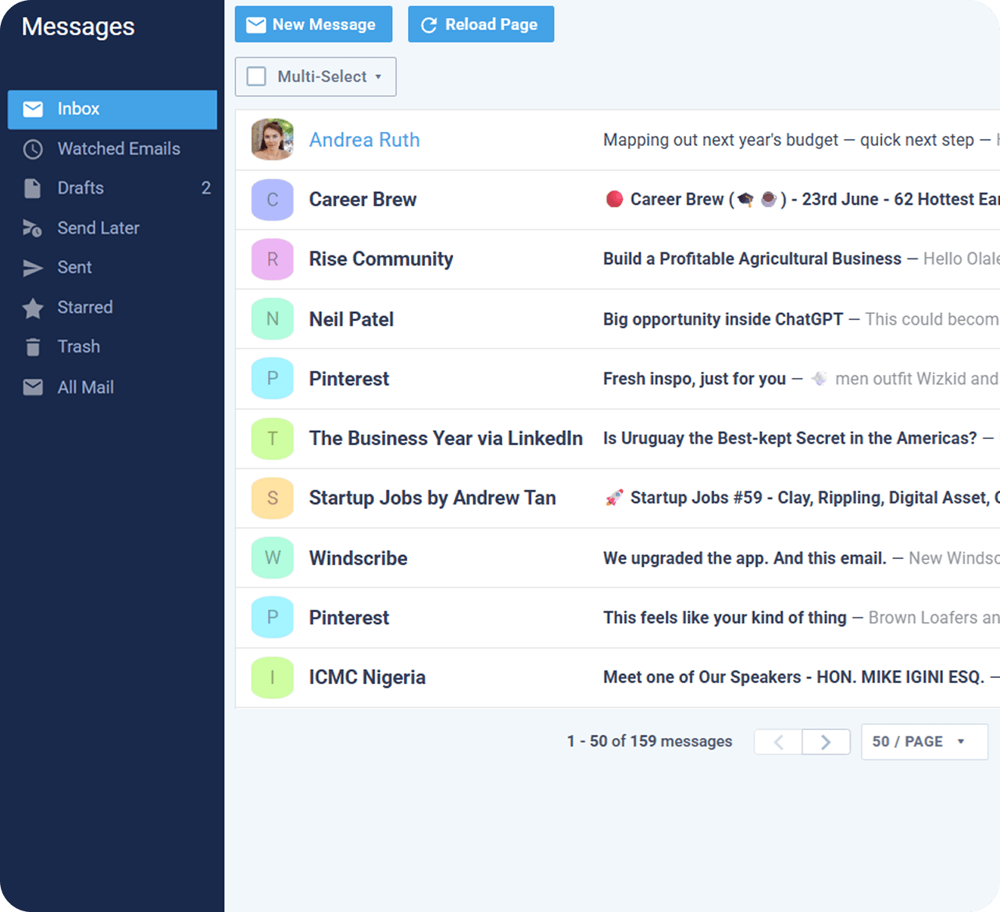Open the ICMC Nigeria sender name
The height and width of the screenshot is (912, 1000).
pyautogui.click(x=367, y=678)
